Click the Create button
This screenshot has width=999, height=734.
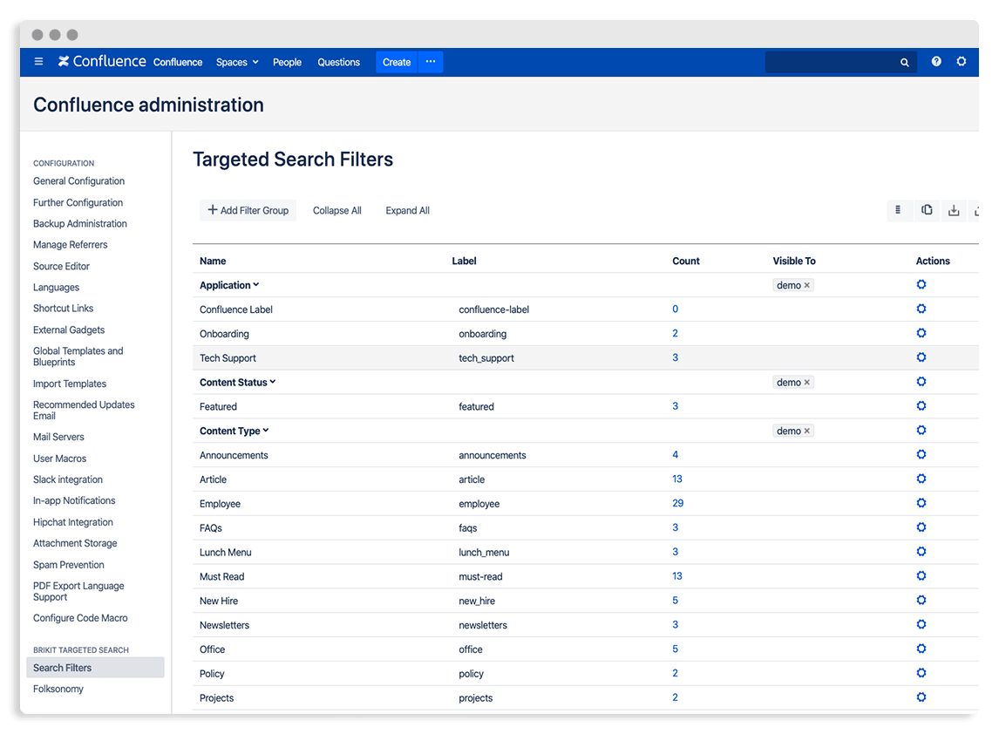[397, 62]
